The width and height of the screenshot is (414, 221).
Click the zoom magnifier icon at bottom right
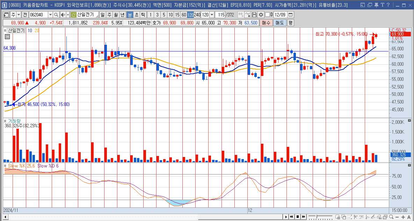[391, 217]
